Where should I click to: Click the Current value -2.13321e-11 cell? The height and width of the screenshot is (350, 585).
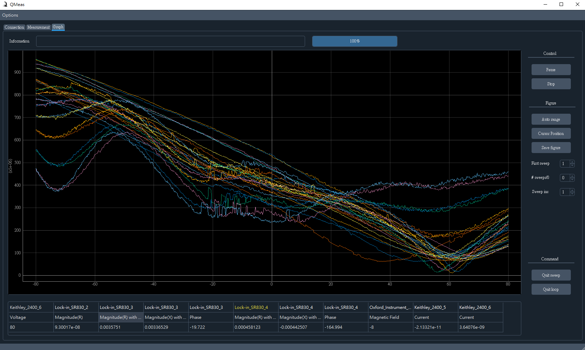(435, 327)
